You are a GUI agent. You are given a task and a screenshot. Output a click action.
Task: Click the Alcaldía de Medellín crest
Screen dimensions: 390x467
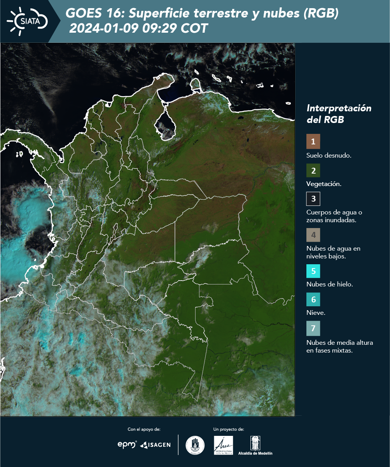[255, 443]
